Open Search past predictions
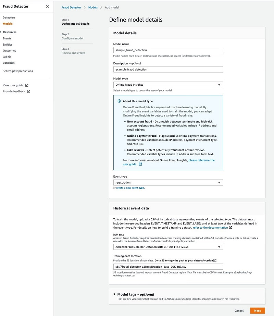Image resolution: width=274 pixels, height=316 pixels. 18,71
